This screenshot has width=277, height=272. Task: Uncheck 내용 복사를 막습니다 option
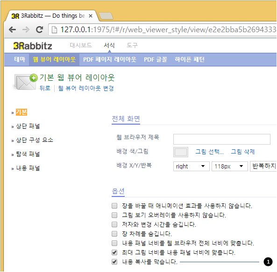coord(114,262)
